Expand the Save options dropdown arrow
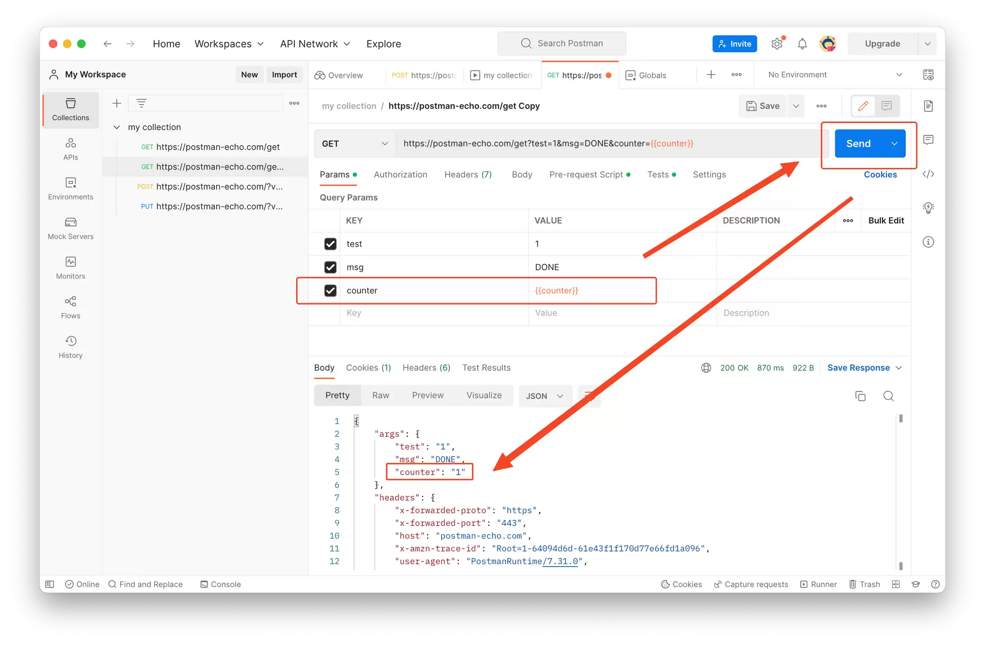The height and width of the screenshot is (645, 985). click(x=796, y=106)
